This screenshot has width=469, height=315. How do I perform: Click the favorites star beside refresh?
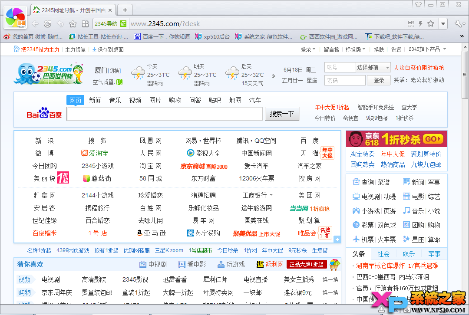[73, 23]
